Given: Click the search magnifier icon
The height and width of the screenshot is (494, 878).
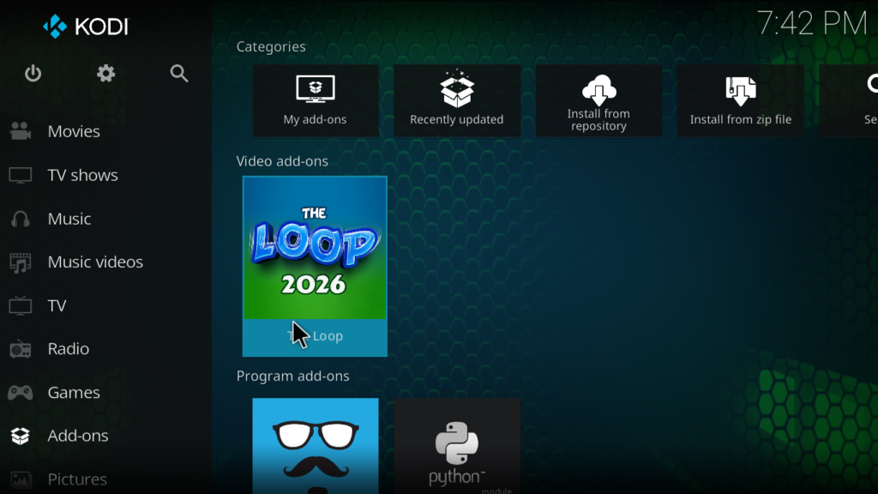Looking at the screenshot, I should click(179, 74).
